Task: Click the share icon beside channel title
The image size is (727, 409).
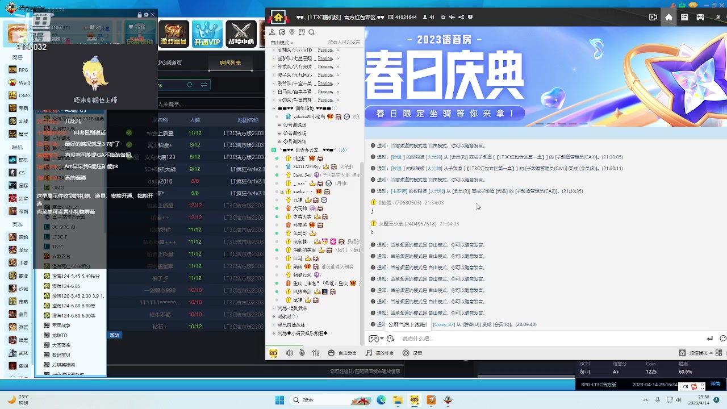Action: pos(462,17)
